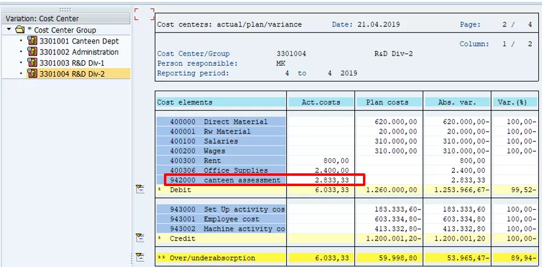Click Credit plan total 1.200.001,20-
Image resolution: width=542 pixels, height=267 pixels.
pos(393,239)
